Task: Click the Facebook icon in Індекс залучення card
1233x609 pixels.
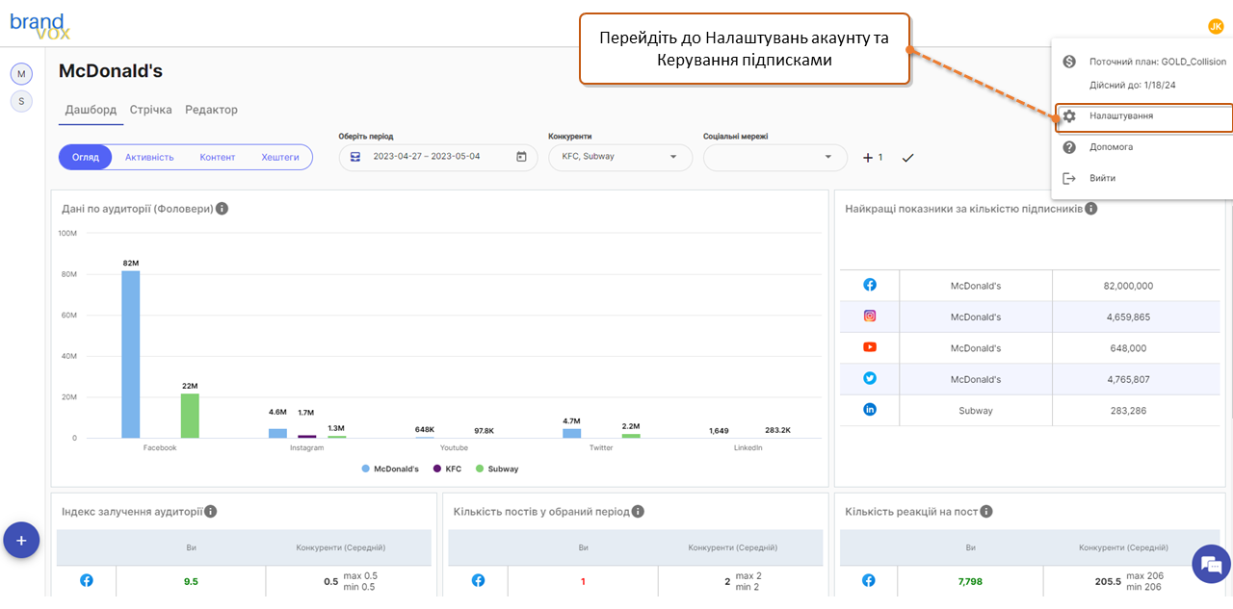Action: pos(87,581)
